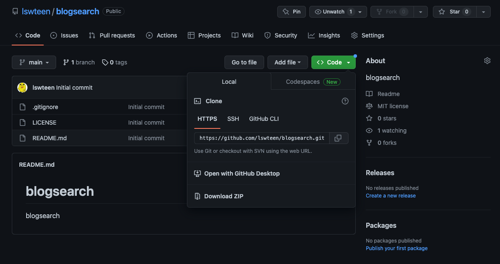Select the SSH clone option
The image size is (500, 264).
(x=233, y=119)
